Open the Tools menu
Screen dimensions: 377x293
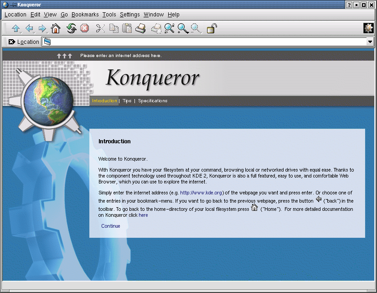click(x=109, y=15)
